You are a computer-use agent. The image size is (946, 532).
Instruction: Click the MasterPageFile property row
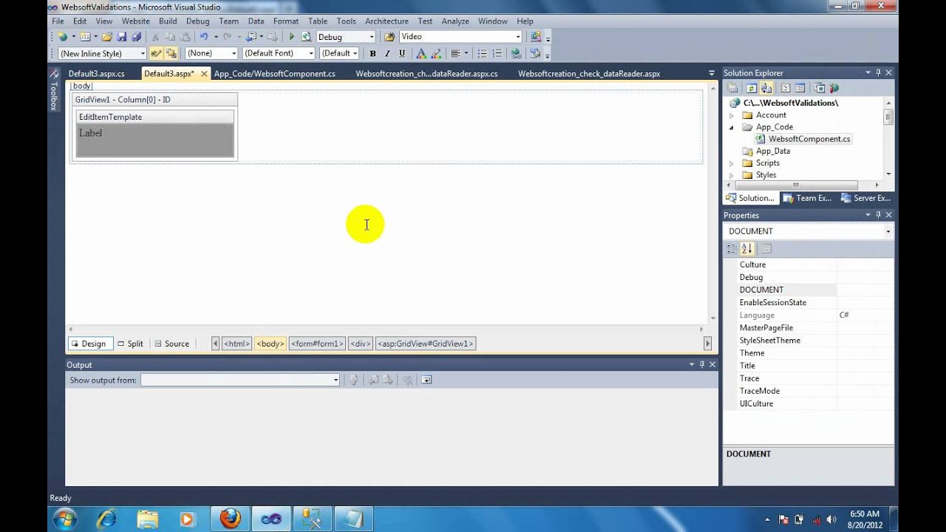(808, 328)
